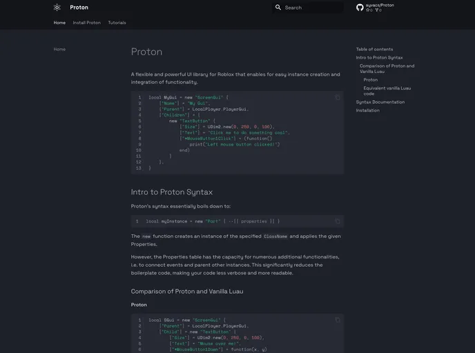Image resolution: width=475 pixels, height=353 pixels.
Task: Switch to the Install Proton tab
Action: (87, 23)
